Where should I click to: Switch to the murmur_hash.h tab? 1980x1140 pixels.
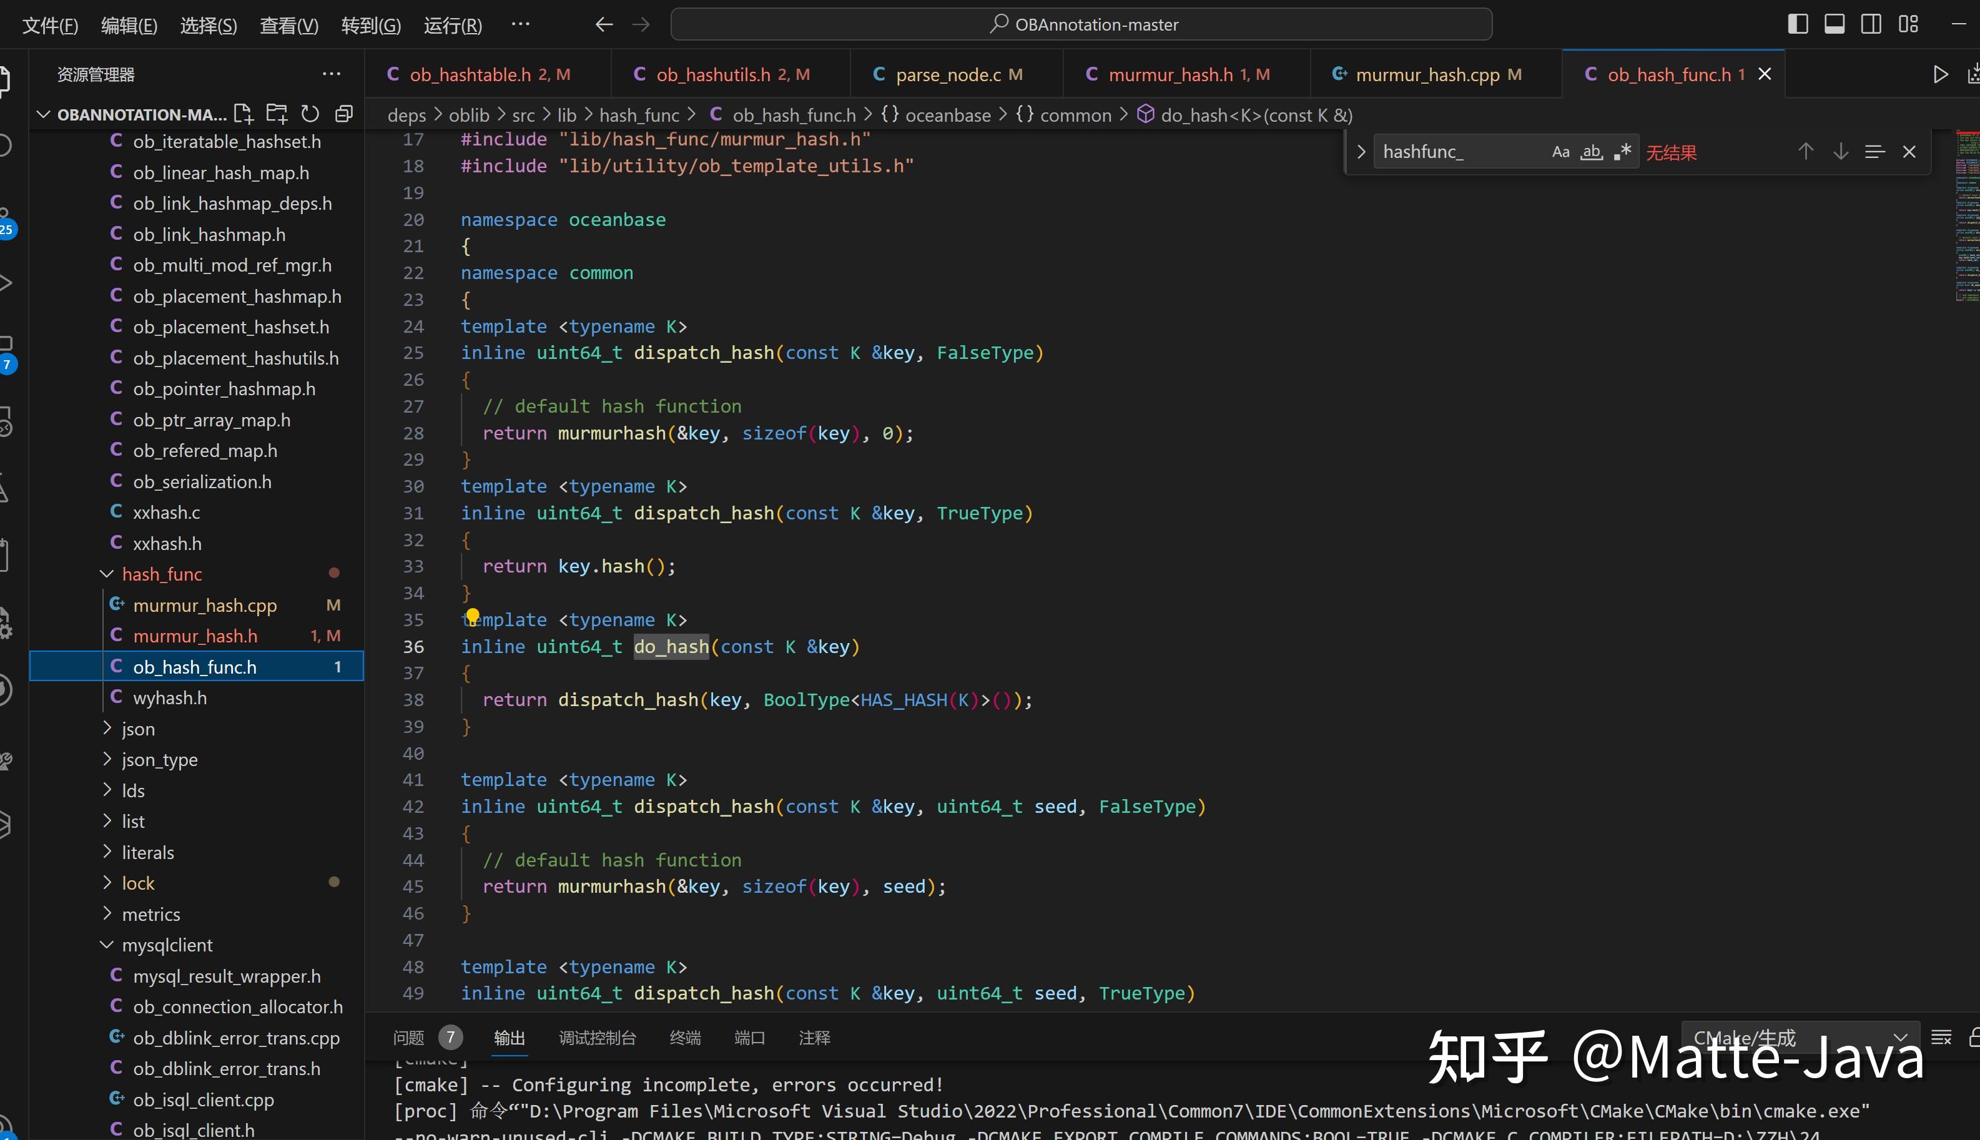click(1177, 74)
